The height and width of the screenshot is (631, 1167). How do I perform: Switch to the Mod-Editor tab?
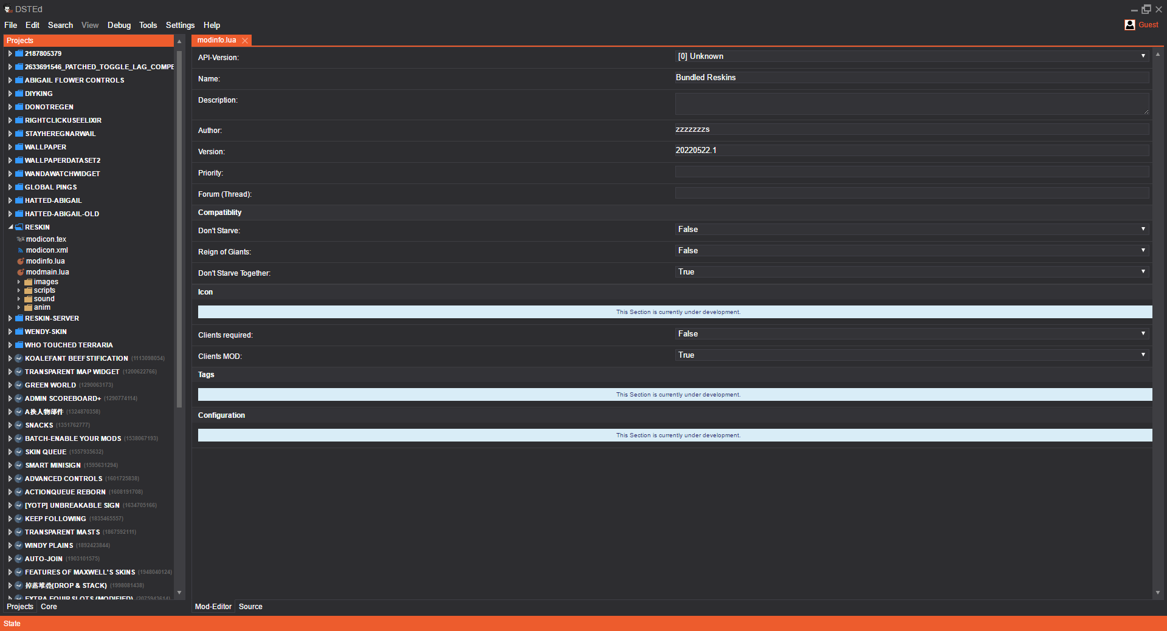tap(213, 607)
